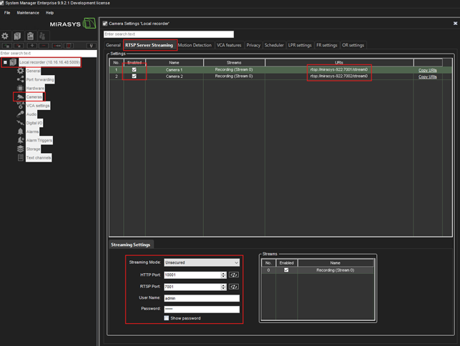This screenshot has height=346, width=460.
Task: Select Alarm Triggers in the tree
Action: coord(39,140)
